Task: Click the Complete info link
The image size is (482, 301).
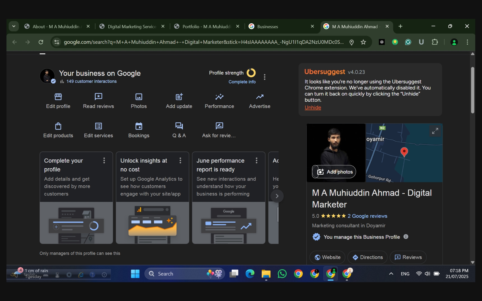Action: [242, 82]
